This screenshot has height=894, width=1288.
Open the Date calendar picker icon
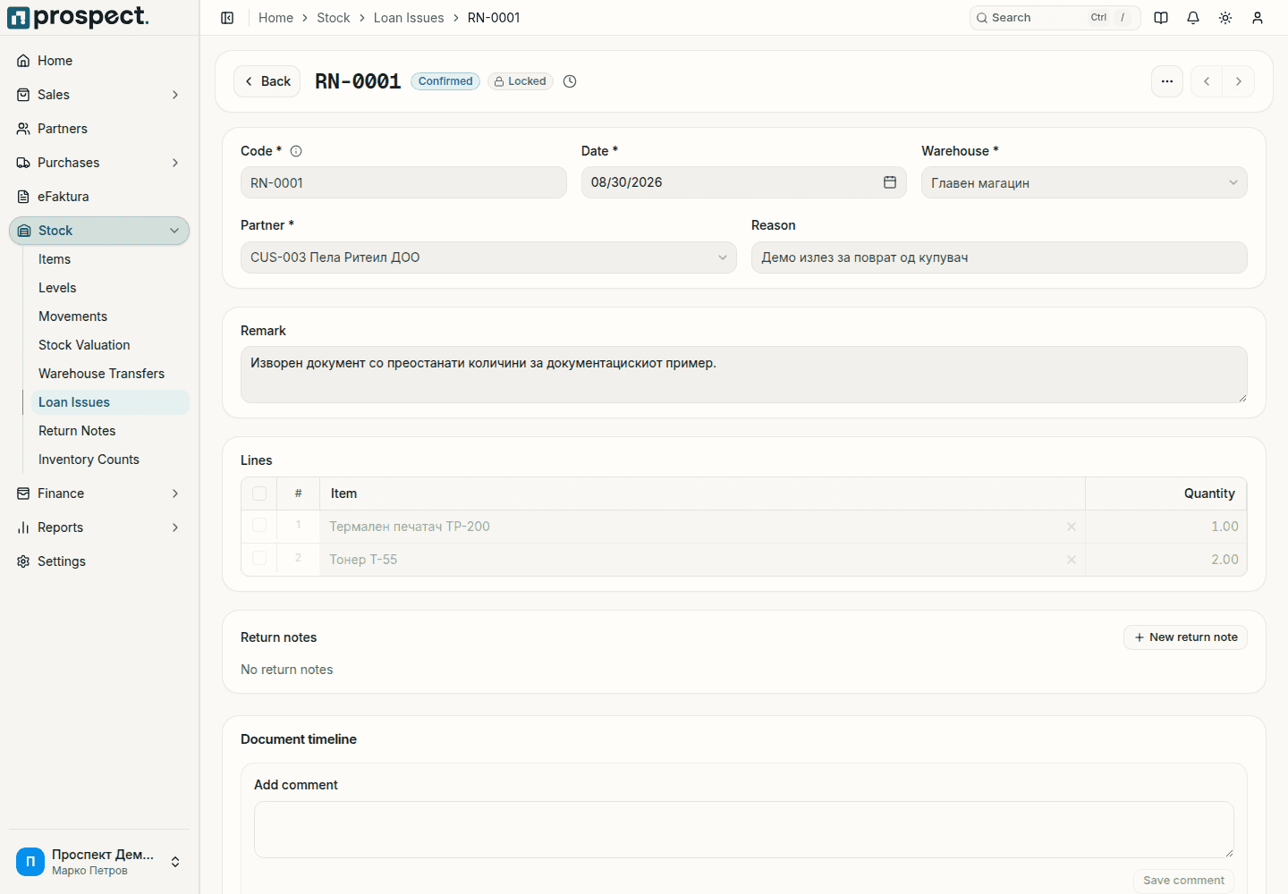pyautogui.click(x=890, y=182)
